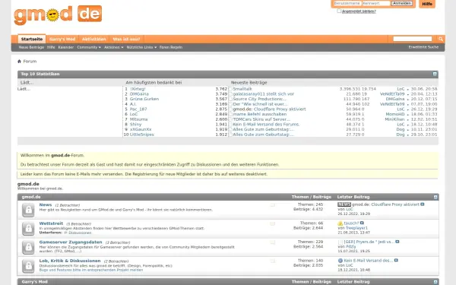
Task: Open the Bugs und Features project link
Action: (91, 270)
